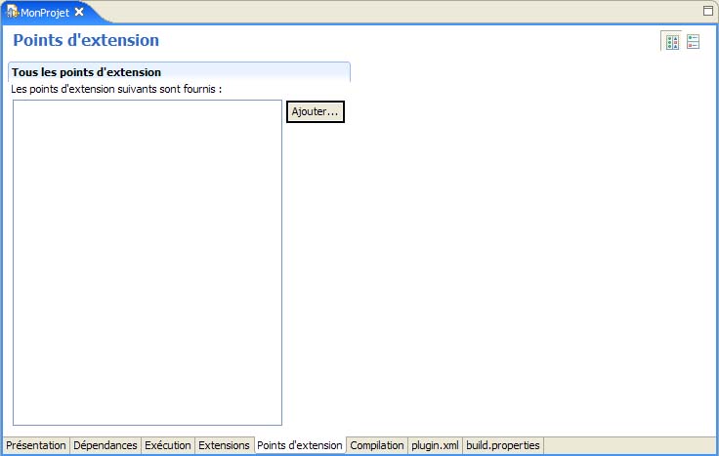This screenshot has width=719, height=456.
Task: Click inside the empty extension points list
Action: click(147, 262)
